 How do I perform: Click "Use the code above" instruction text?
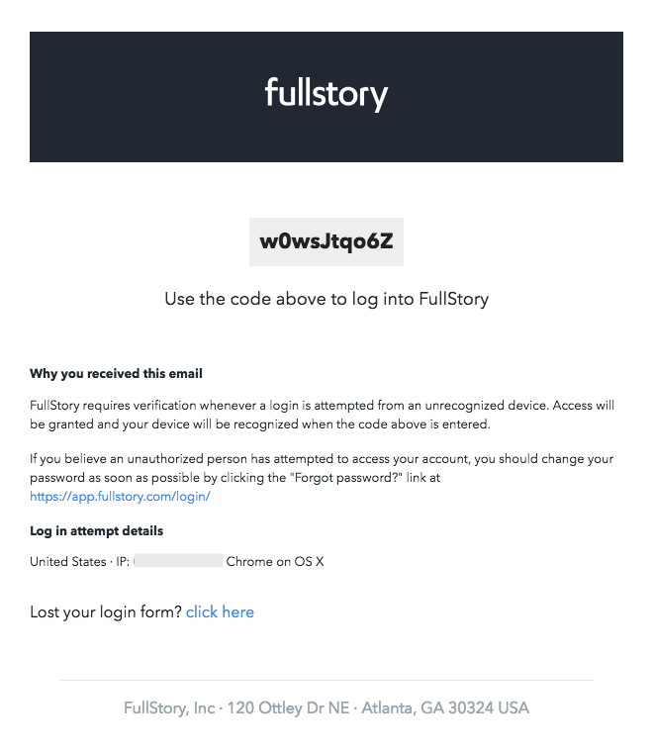click(326, 299)
